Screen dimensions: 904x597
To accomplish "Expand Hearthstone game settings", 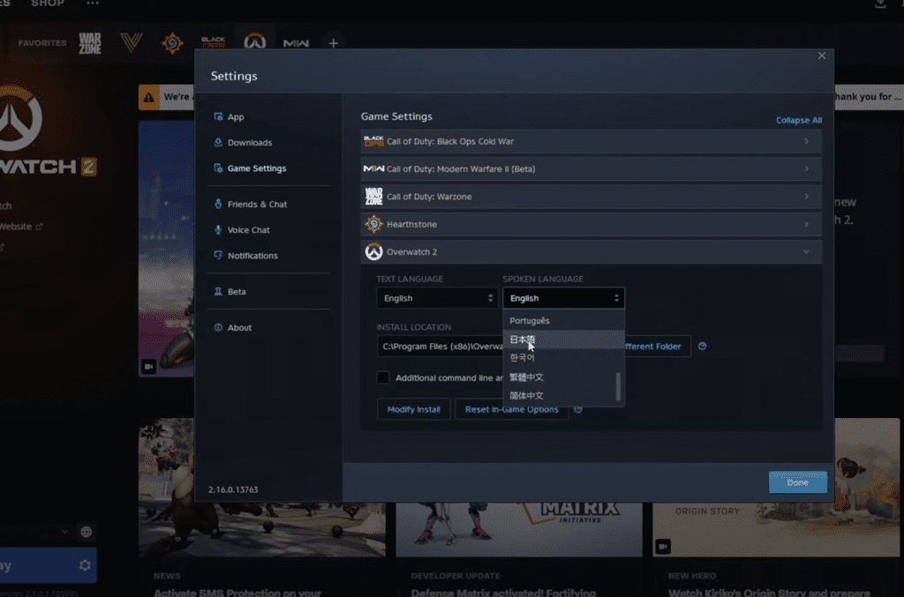I will click(x=591, y=224).
